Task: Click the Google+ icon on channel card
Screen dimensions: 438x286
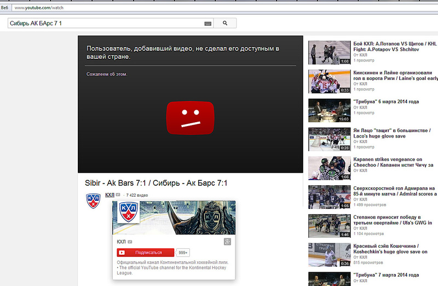Action: [228, 242]
